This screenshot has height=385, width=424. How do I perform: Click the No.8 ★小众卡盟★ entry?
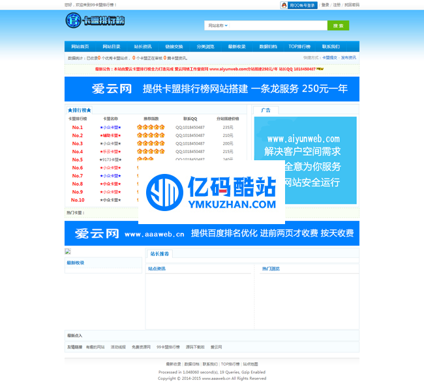pyautogui.click(x=111, y=184)
